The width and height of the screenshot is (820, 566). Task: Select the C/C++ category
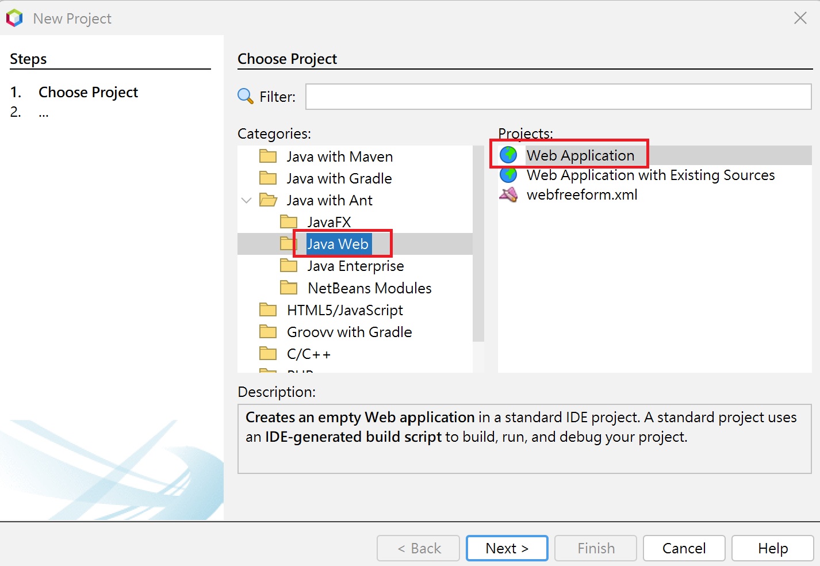pyautogui.click(x=309, y=354)
